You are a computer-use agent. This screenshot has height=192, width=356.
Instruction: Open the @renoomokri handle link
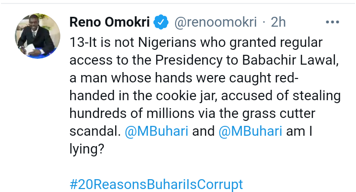(216, 22)
